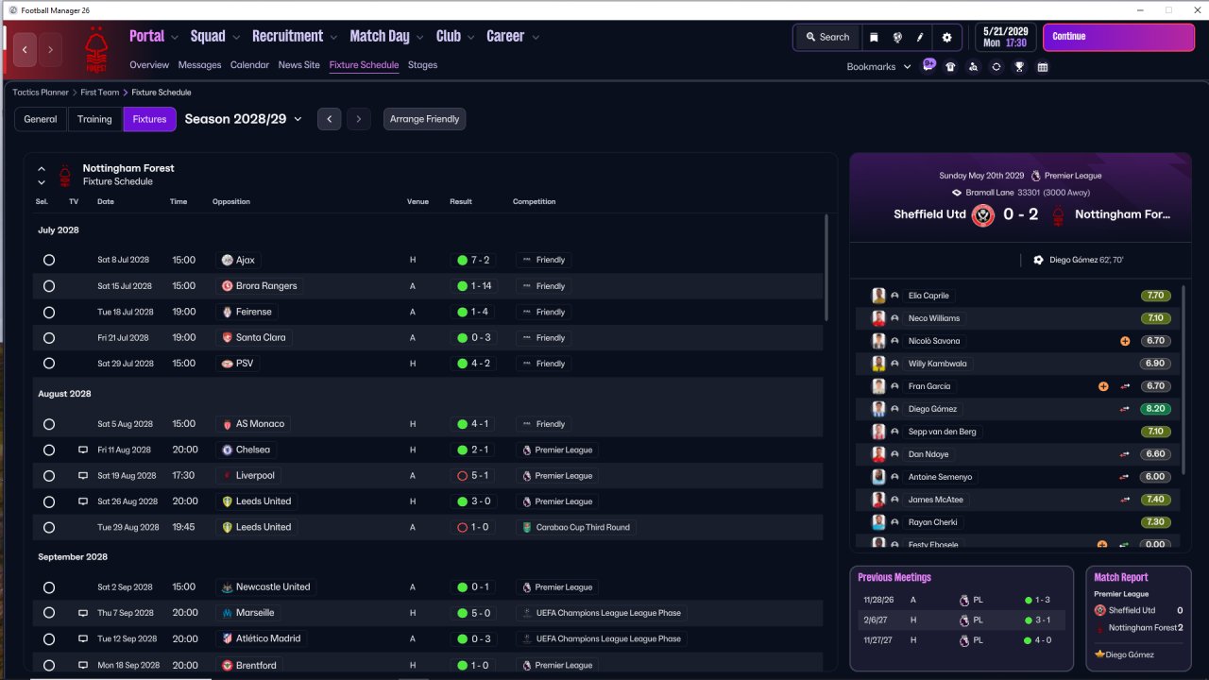Select the Ajax fixture radio button
The image size is (1209, 680).
tap(49, 260)
